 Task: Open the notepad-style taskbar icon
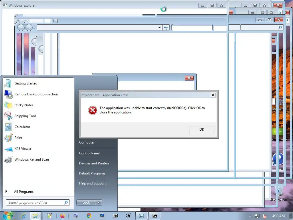49,216
